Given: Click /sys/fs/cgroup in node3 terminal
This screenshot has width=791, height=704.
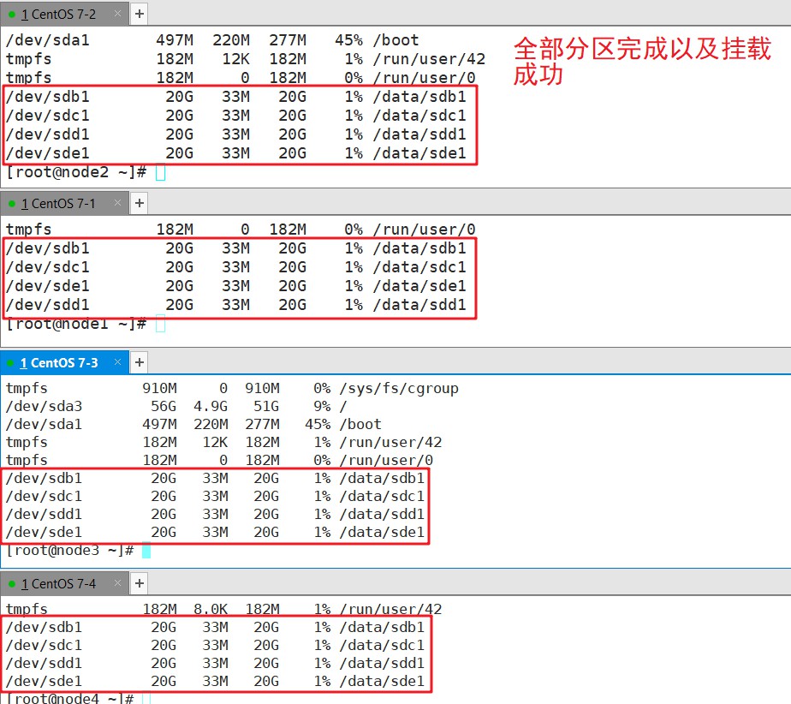Looking at the screenshot, I should click(x=400, y=389).
